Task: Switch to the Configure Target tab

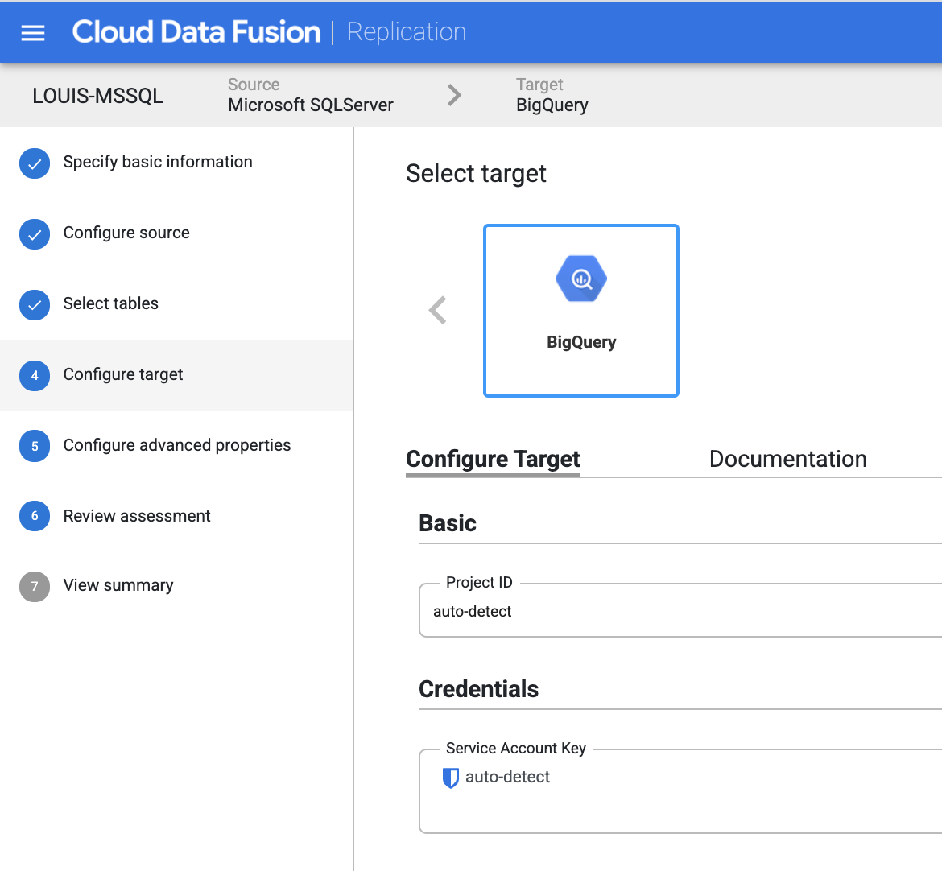Action: click(493, 460)
